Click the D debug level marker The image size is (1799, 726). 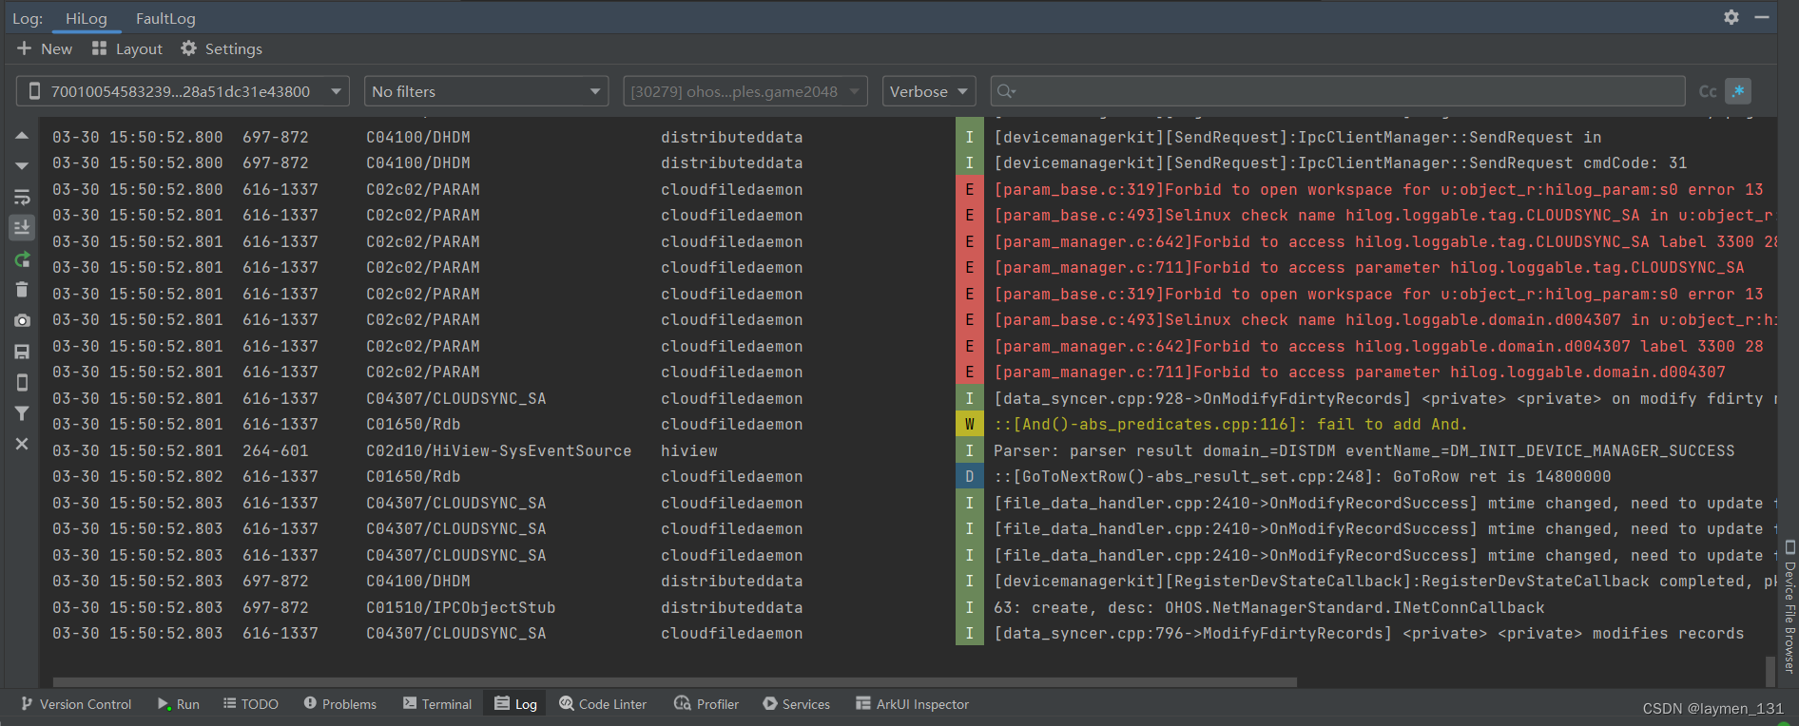coord(969,477)
